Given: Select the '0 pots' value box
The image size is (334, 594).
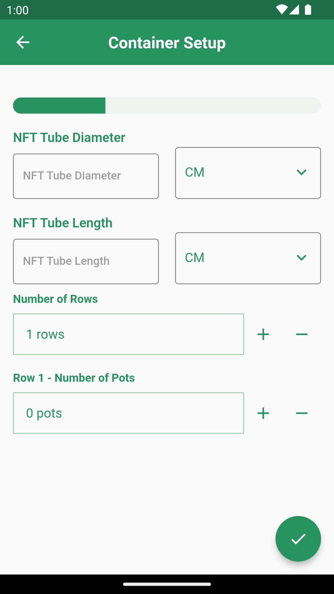Looking at the screenshot, I should pyautogui.click(x=128, y=413).
